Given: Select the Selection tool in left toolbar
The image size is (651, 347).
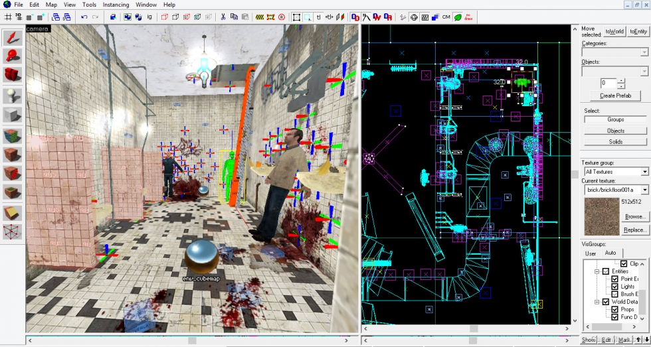Looking at the screenshot, I should [13, 38].
